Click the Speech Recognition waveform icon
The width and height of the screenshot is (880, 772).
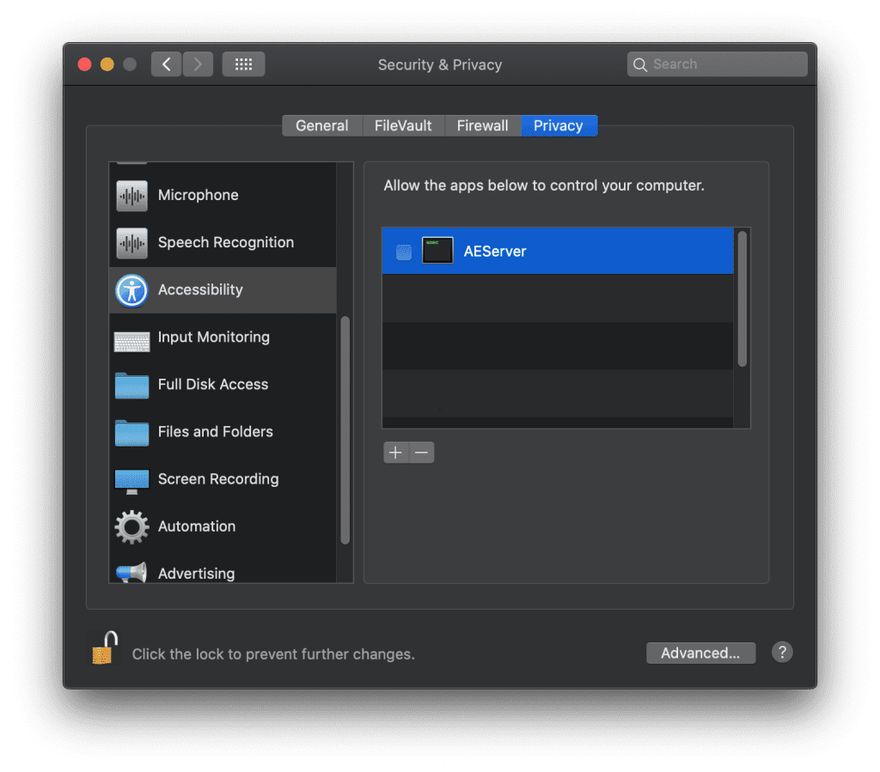coord(131,243)
